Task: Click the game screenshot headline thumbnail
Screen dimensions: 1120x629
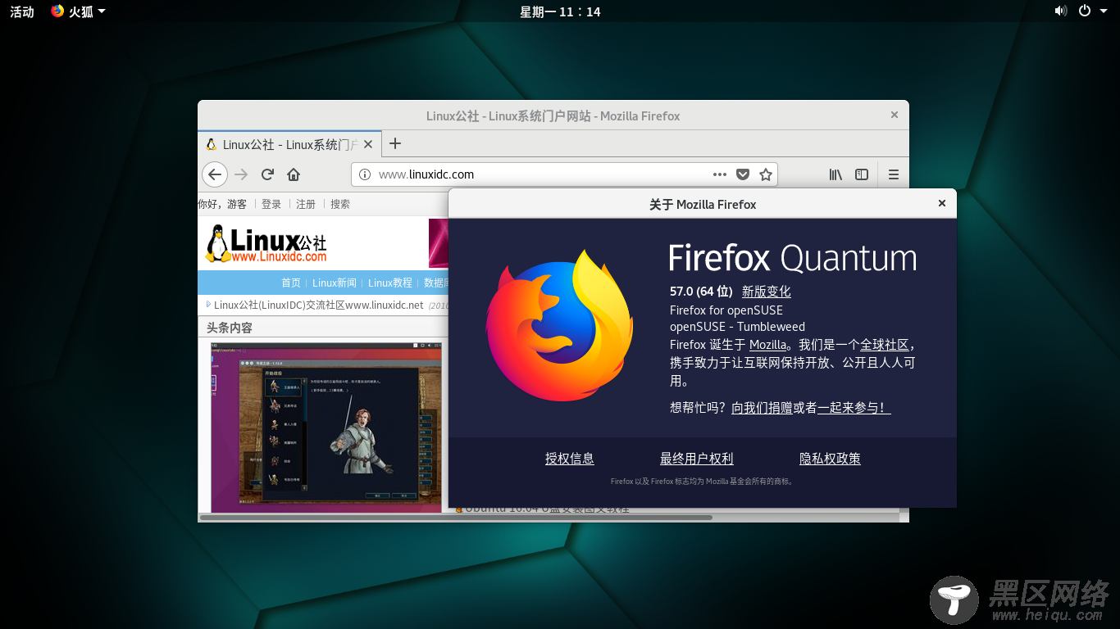Action: (326, 427)
